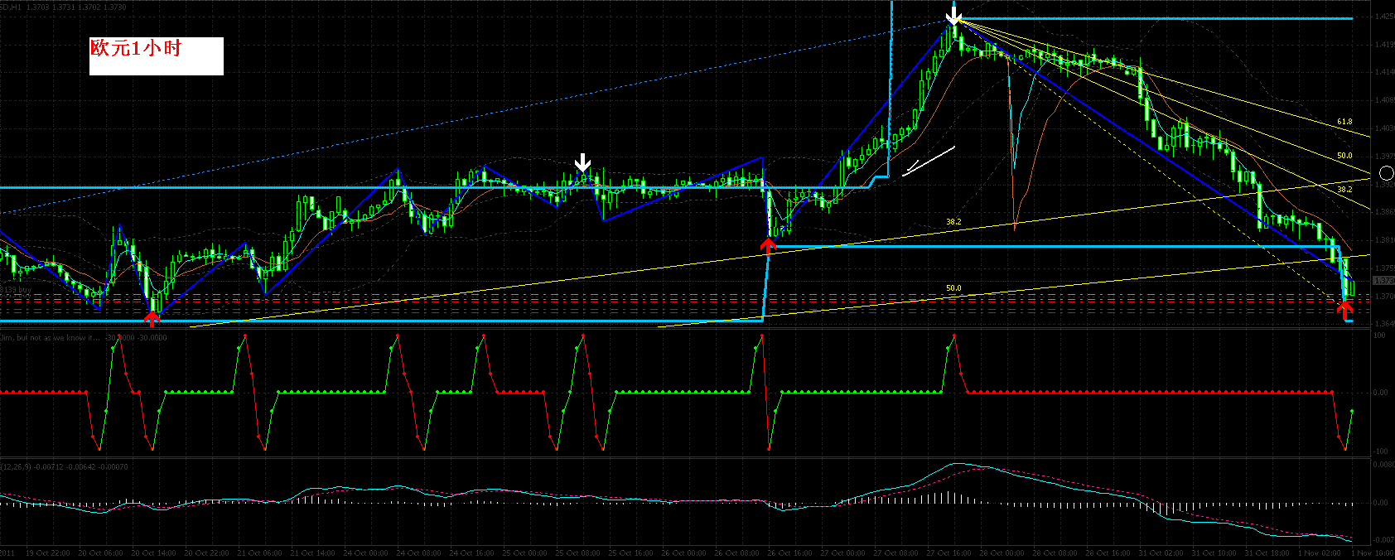Click the 24 Oct 16:00 time label
Viewport: 1395px width, 560px height.
click(x=471, y=553)
